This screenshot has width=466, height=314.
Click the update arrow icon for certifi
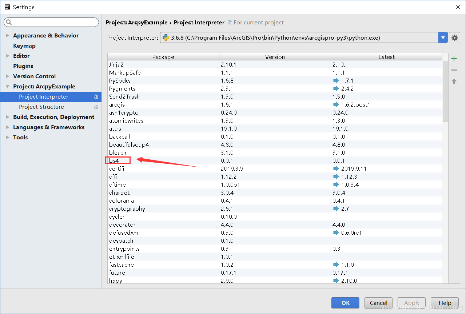pos(336,168)
